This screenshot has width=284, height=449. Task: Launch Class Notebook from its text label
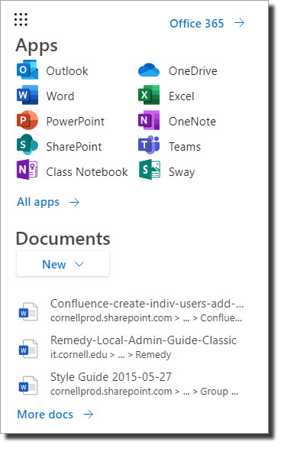[87, 172]
